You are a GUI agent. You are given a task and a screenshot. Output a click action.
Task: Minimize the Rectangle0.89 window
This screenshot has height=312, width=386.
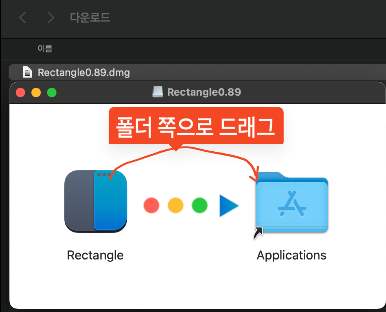coord(36,93)
